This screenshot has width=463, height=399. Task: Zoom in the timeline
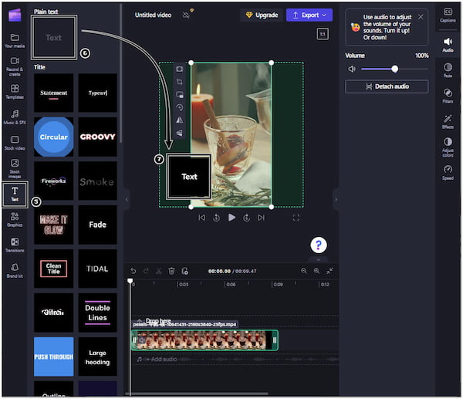[317, 271]
